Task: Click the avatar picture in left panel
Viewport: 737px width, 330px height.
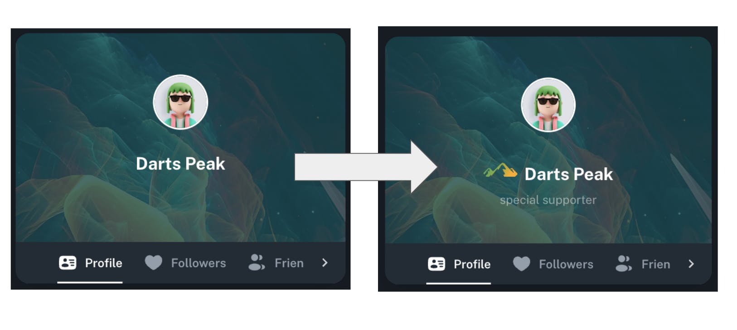Action: (180, 102)
